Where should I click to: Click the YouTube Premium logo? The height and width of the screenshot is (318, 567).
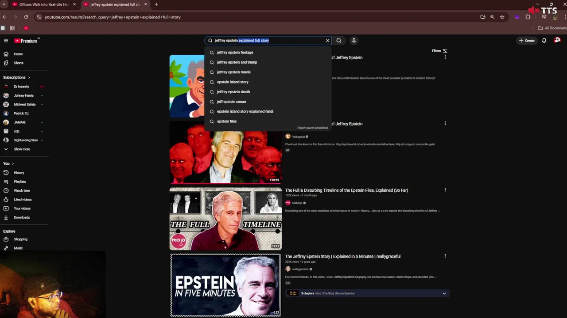pyautogui.click(x=26, y=41)
